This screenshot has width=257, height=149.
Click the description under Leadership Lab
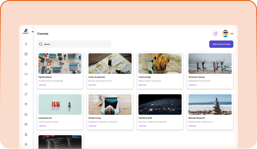pyautogui.click(x=49, y=122)
